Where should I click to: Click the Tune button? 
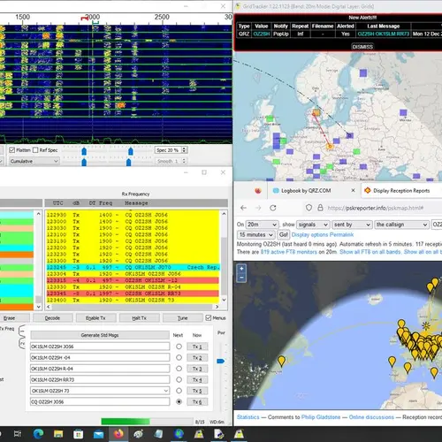pos(182,318)
